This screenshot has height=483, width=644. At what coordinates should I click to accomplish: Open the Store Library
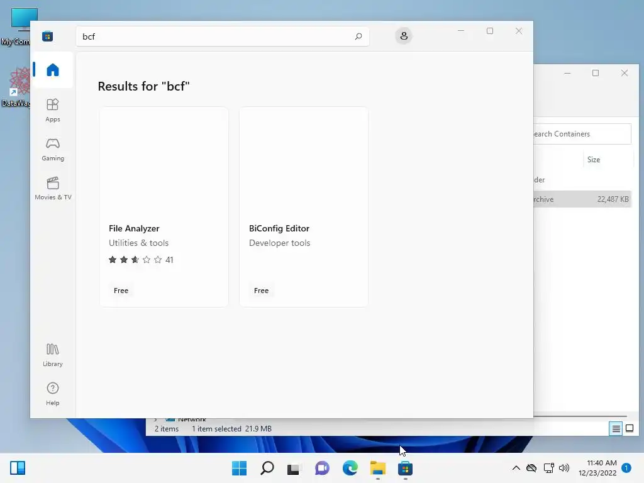tap(53, 355)
